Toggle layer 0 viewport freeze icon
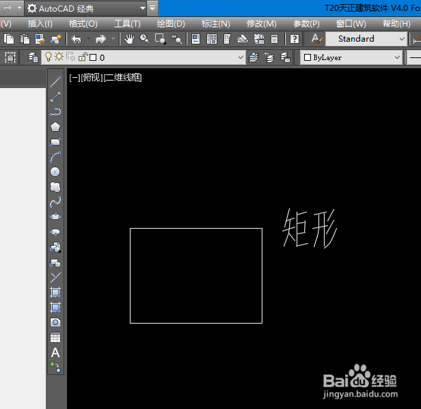Image resolution: width=421 pixels, height=409 pixels. (x=71, y=57)
